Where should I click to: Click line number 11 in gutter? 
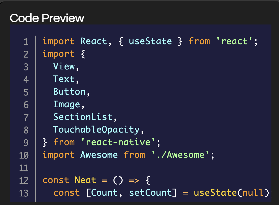[x=24, y=168]
